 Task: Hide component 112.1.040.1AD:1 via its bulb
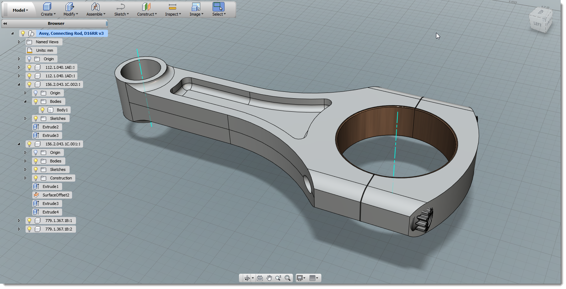click(29, 76)
